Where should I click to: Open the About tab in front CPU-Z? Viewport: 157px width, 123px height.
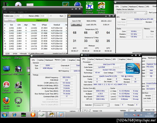point(129,59)
